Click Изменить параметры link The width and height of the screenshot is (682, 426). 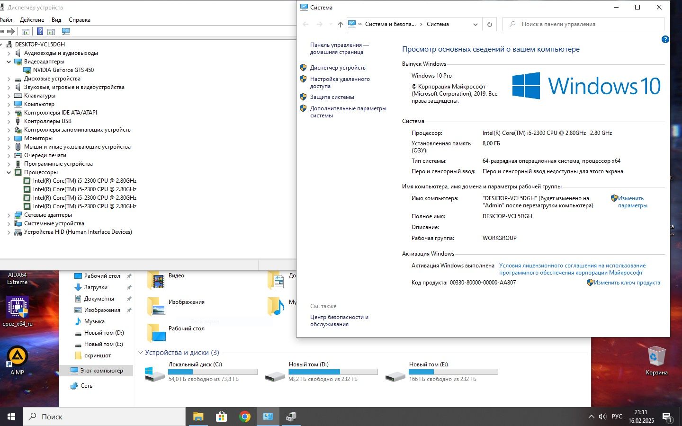tap(632, 202)
